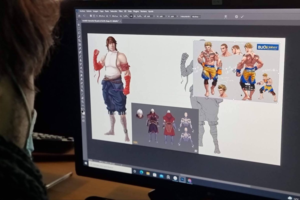Click the Home icon in options bar
The width and height of the screenshot is (300, 200).
point(79,16)
